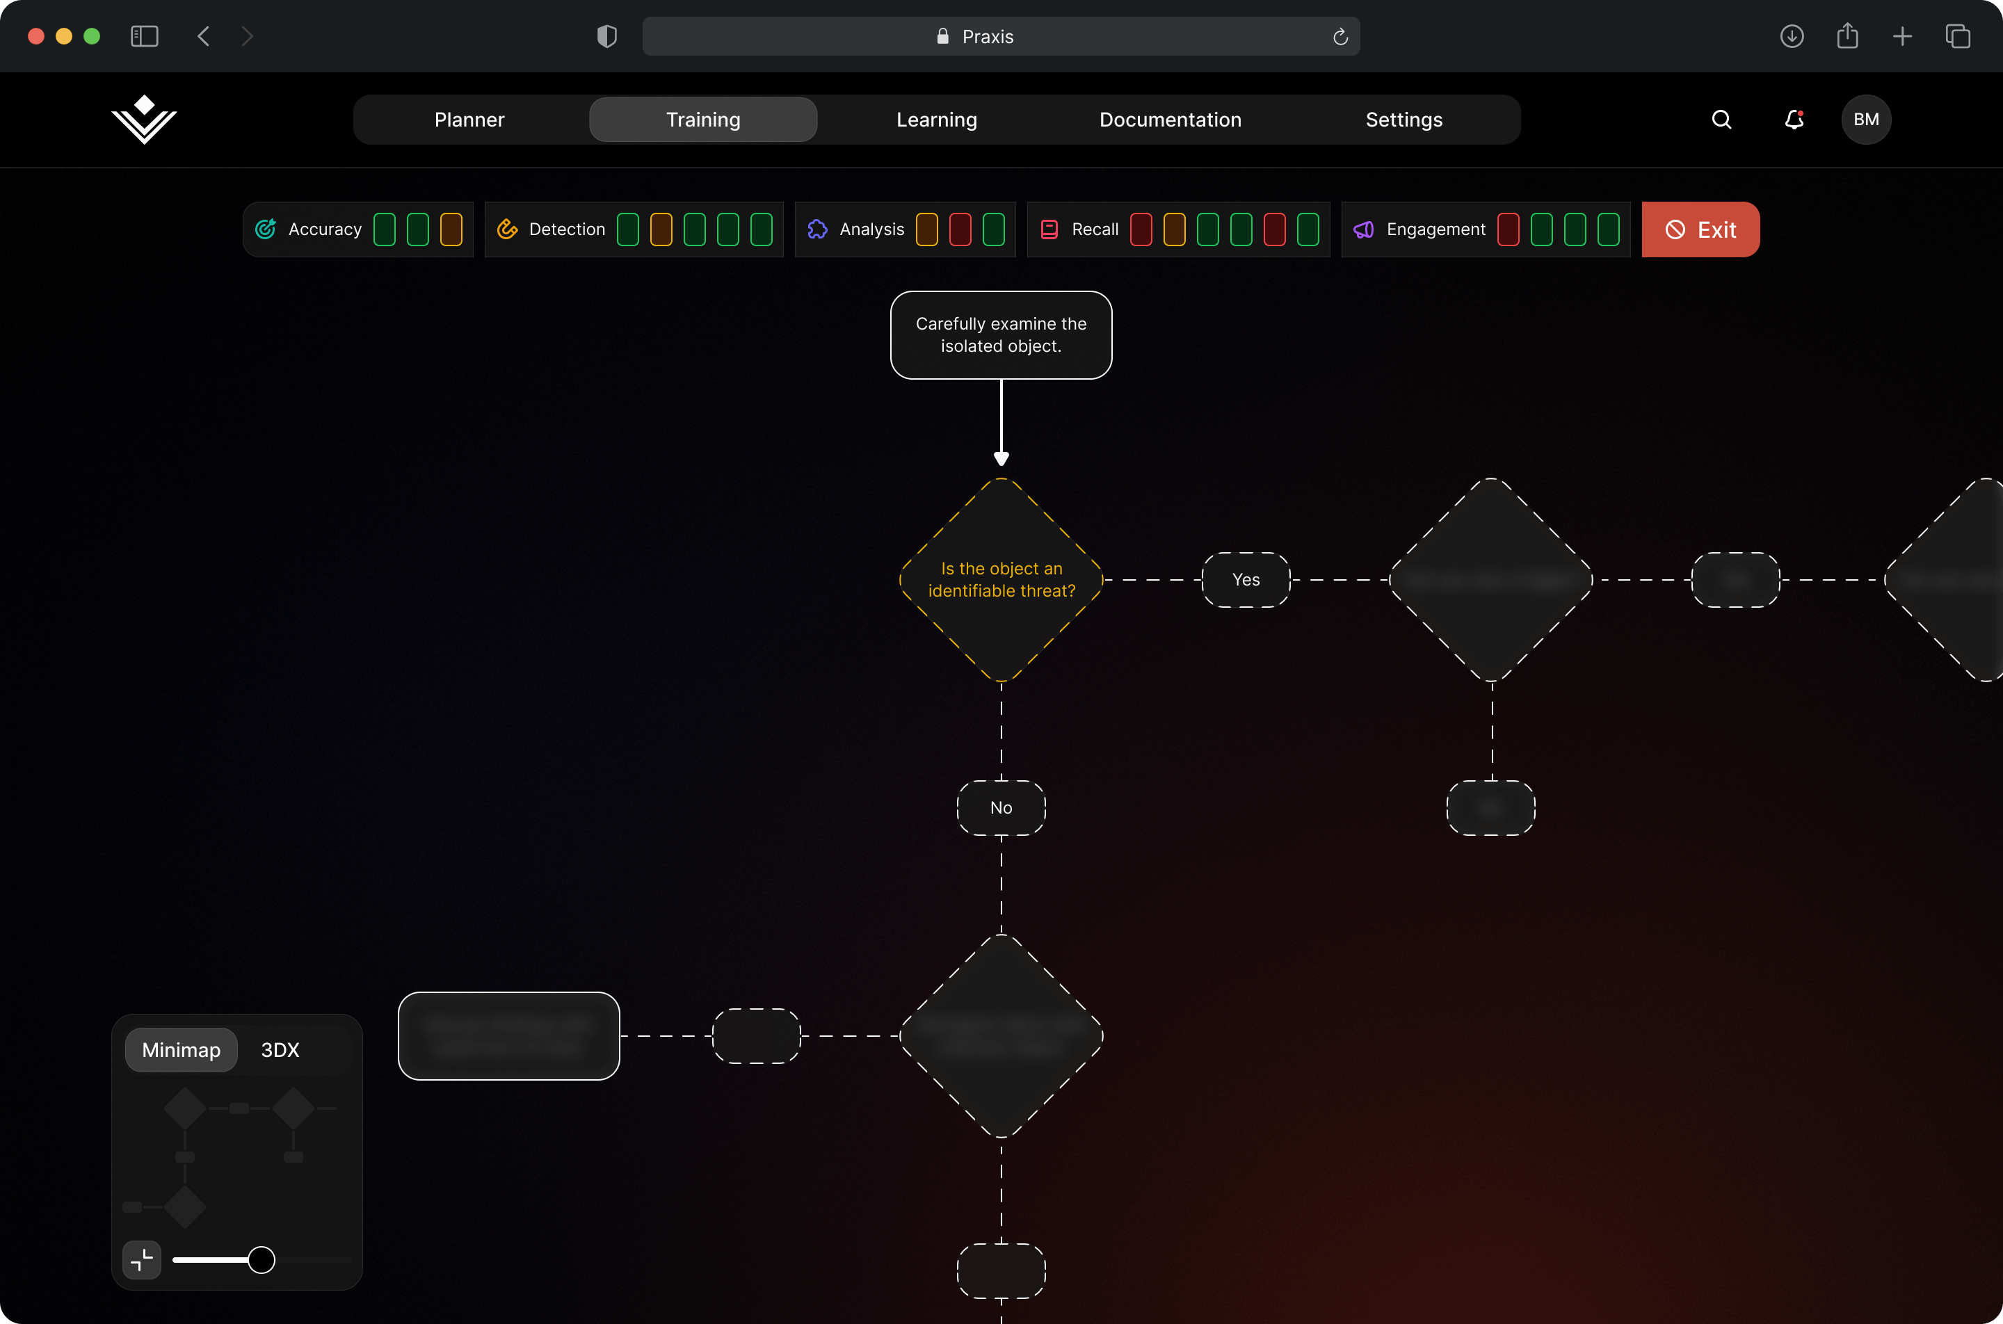This screenshot has width=2003, height=1324.
Task: Click the Analysis brain icon
Action: point(817,229)
